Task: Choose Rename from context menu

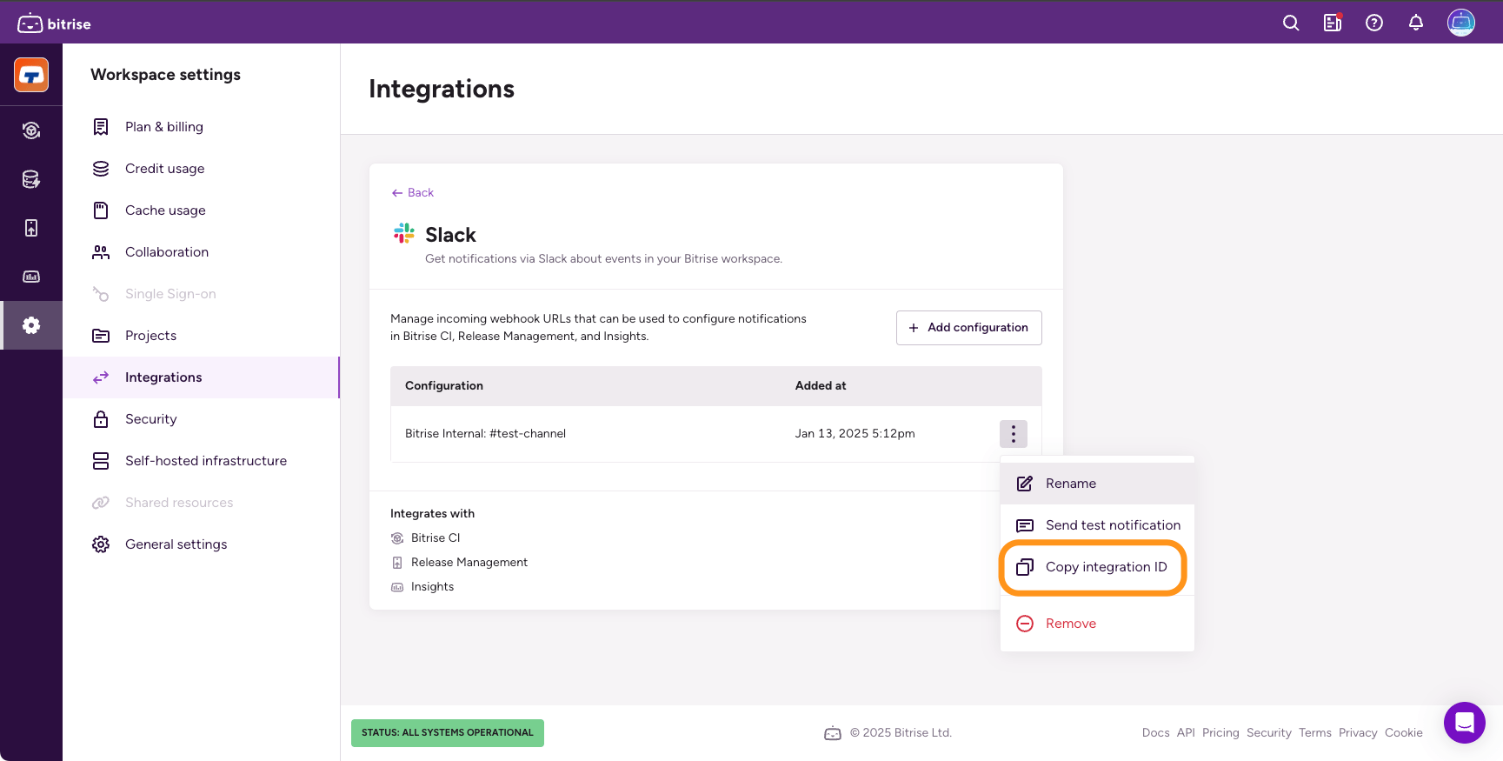Action: pyautogui.click(x=1097, y=484)
